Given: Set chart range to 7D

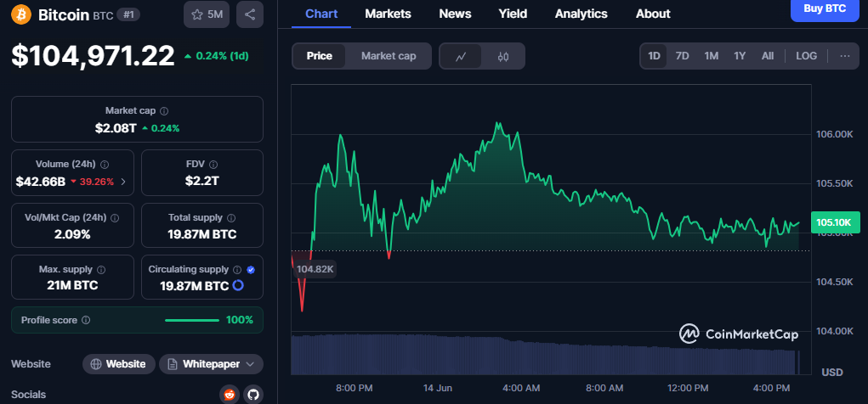Looking at the screenshot, I should [683, 56].
